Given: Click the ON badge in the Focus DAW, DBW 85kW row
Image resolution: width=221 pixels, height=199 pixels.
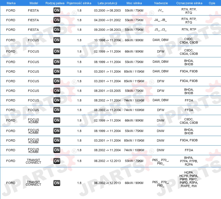Looking at the screenshot, I should pos(57,71).
